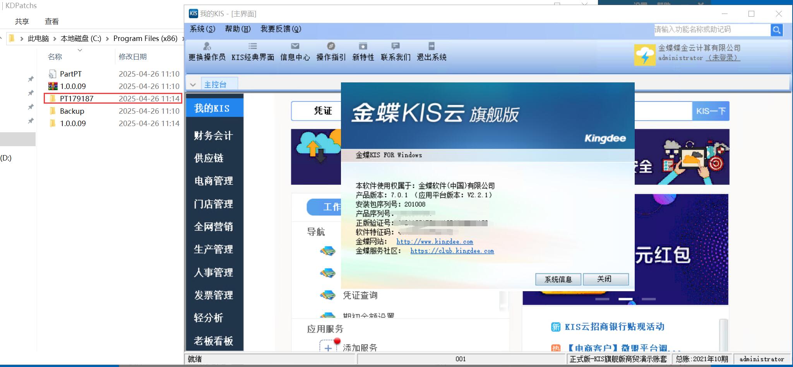Click the sort chevron above 名称 column
Screen dimensions: 793x367
click(x=80, y=50)
